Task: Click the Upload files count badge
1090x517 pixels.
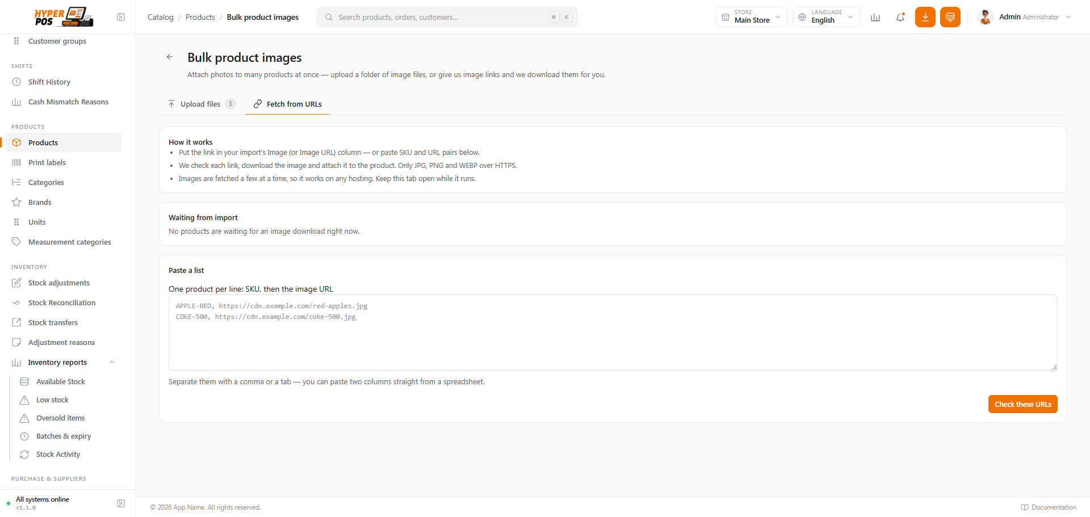Action: [230, 104]
